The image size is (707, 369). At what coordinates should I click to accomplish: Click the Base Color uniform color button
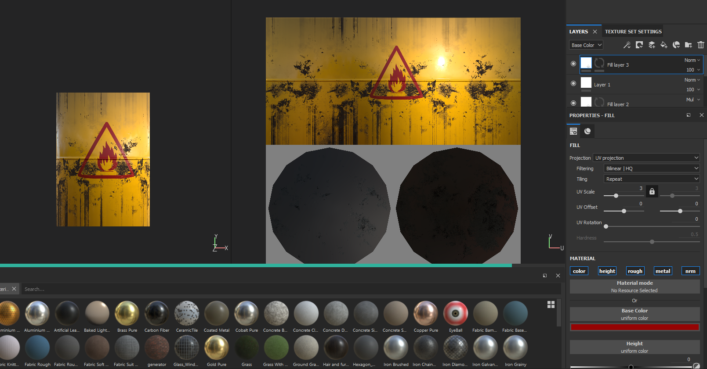(635, 314)
